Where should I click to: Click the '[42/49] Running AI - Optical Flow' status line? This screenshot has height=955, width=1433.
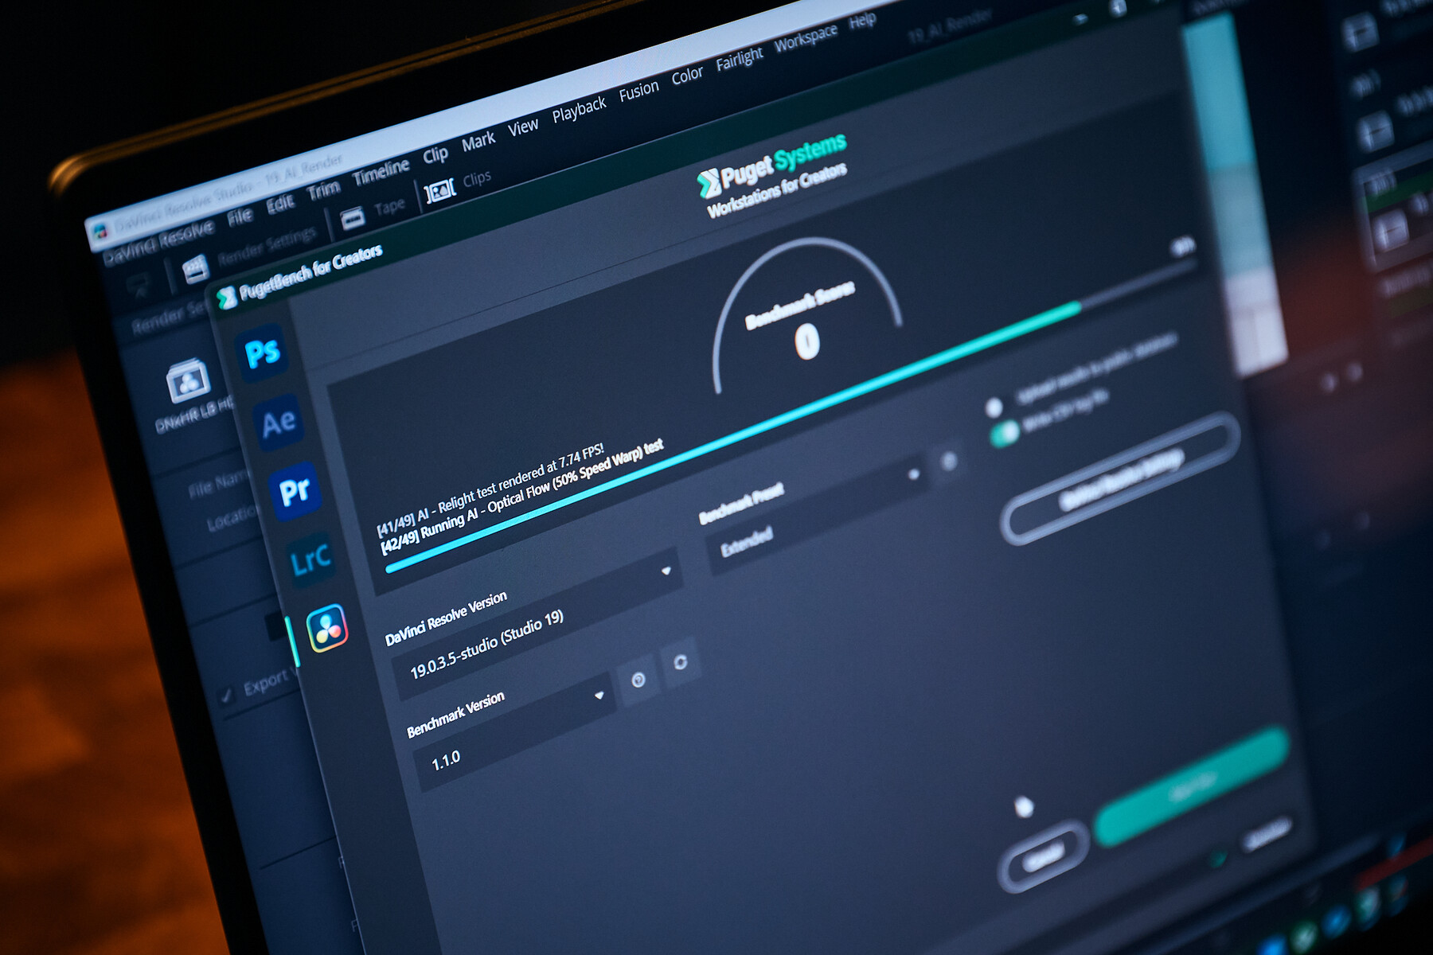pyautogui.click(x=521, y=497)
